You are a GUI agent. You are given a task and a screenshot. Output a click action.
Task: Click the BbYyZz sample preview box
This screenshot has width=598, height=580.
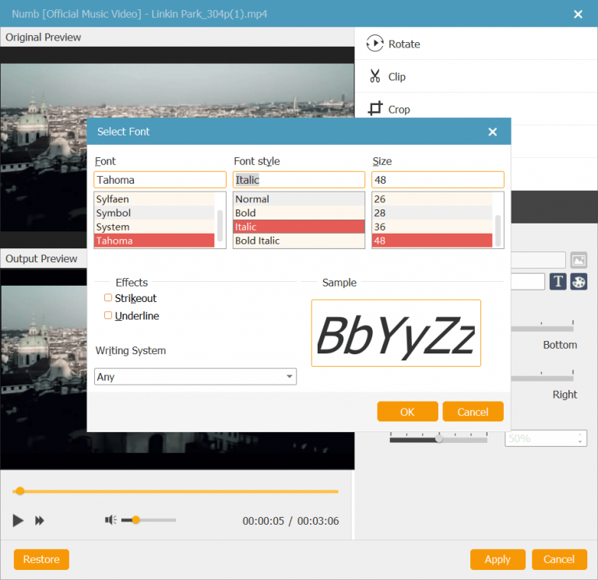pos(396,333)
